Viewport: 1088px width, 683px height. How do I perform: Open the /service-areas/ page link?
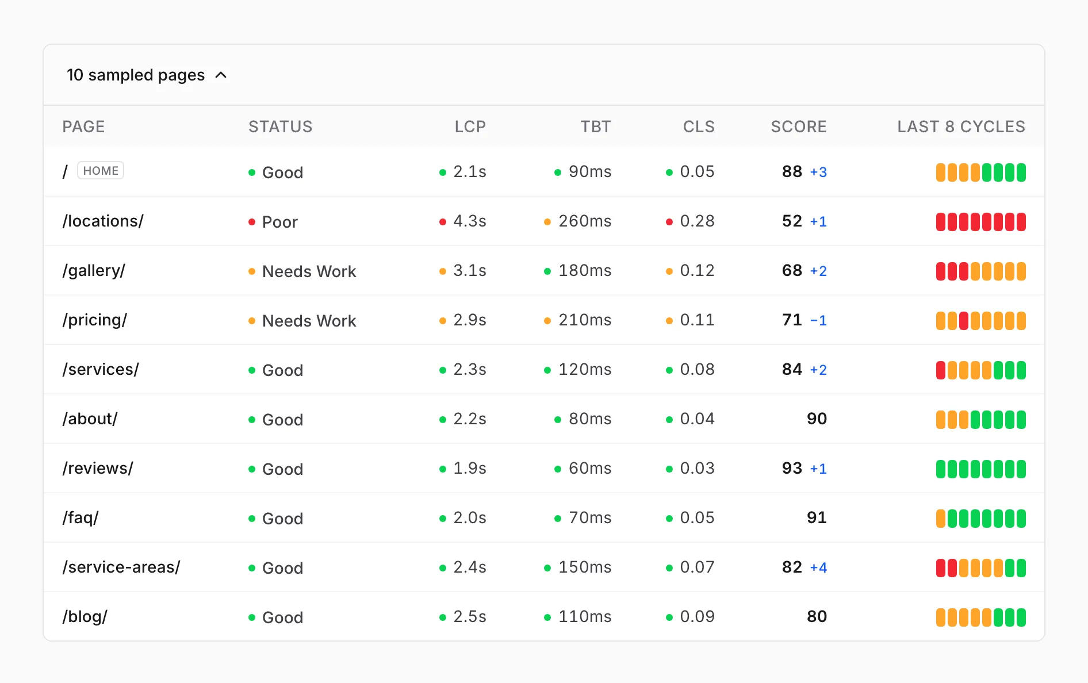(x=121, y=567)
